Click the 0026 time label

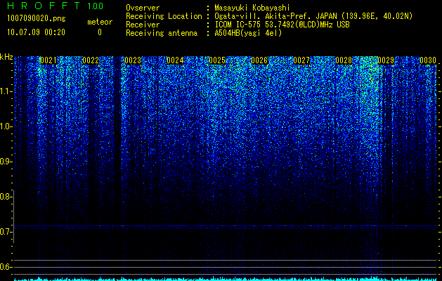[259, 60]
